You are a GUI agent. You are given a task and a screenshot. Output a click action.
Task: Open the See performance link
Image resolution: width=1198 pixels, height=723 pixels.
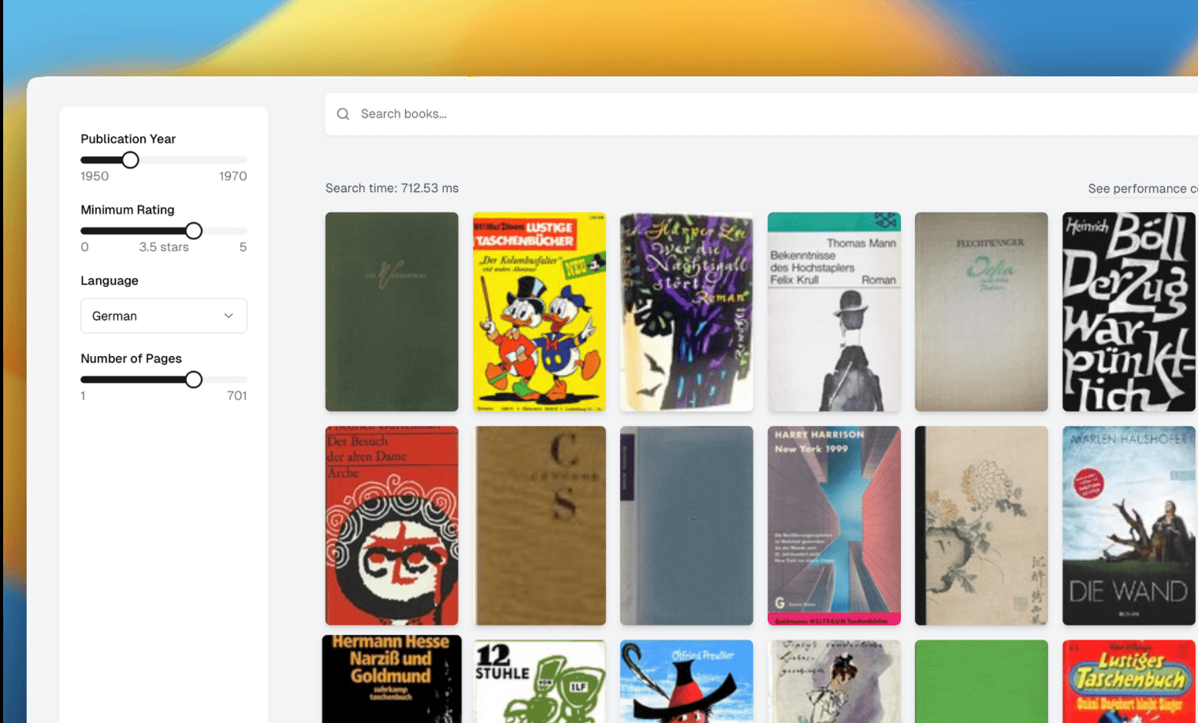pos(1141,189)
